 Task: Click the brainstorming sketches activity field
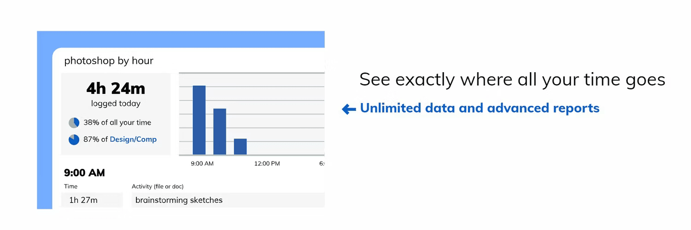pos(228,200)
